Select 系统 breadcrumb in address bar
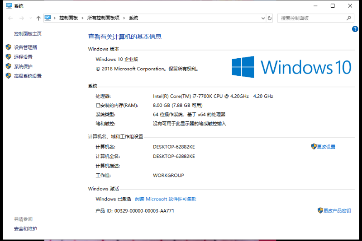 (x=133, y=18)
